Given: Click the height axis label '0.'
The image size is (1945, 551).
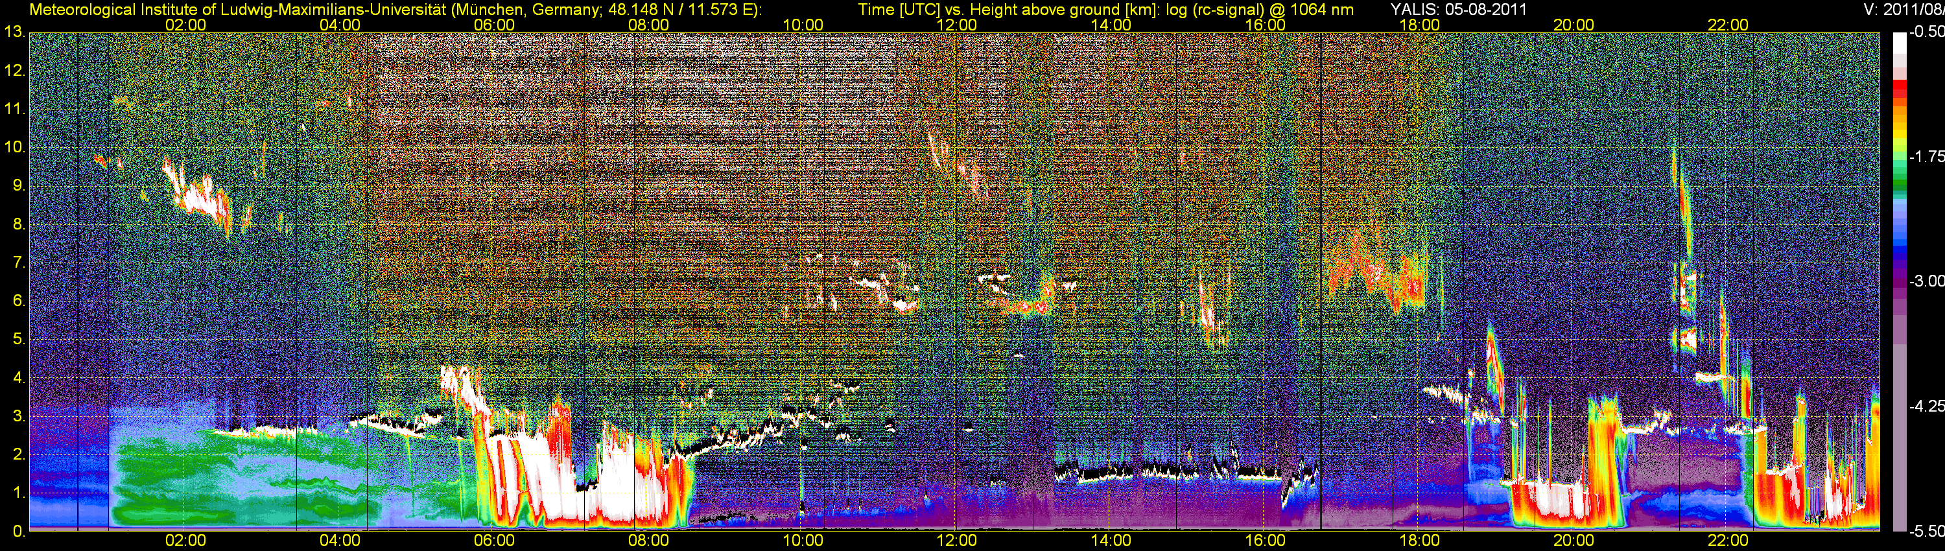Looking at the screenshot, I should point(19,532).
